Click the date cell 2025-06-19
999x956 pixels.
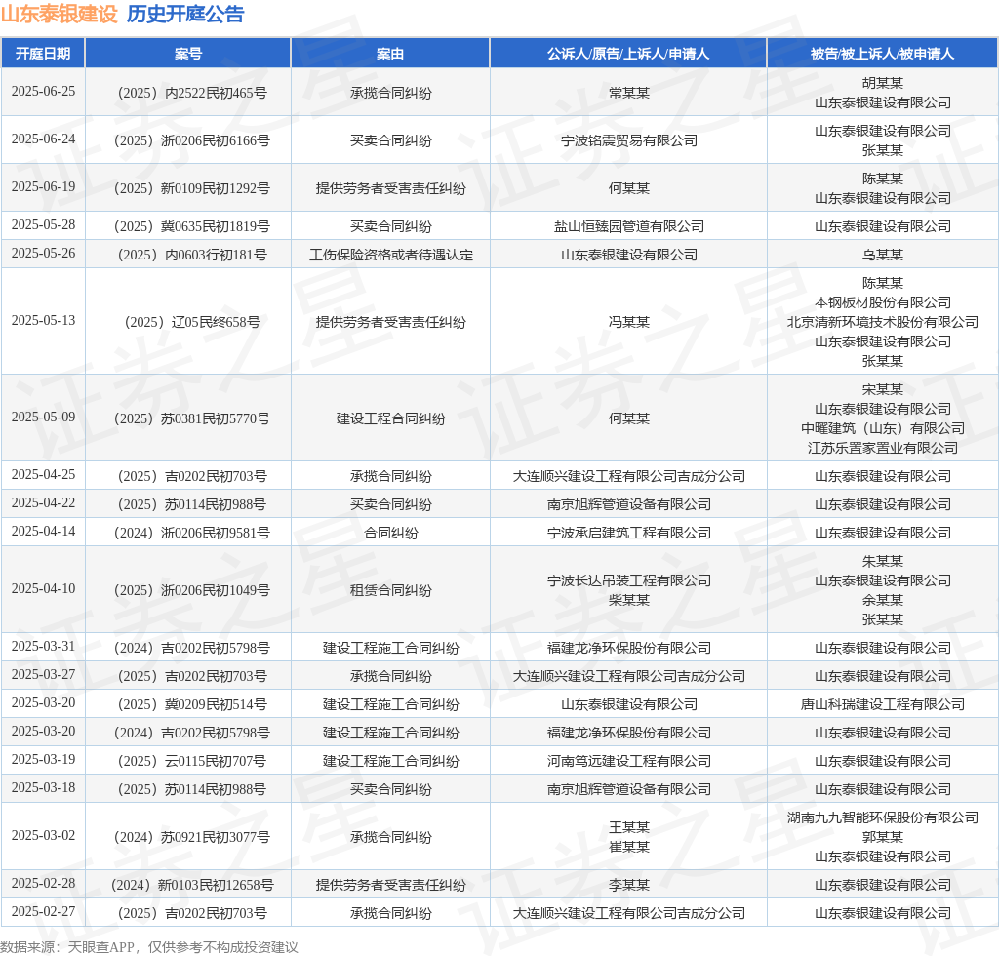click(43, 186)
